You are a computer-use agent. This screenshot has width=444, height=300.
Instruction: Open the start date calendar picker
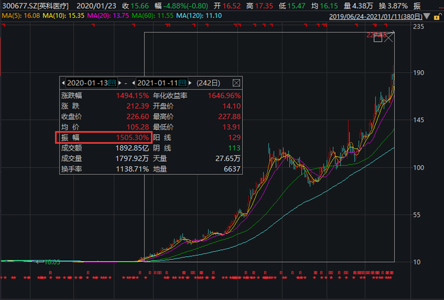point(111,83)
